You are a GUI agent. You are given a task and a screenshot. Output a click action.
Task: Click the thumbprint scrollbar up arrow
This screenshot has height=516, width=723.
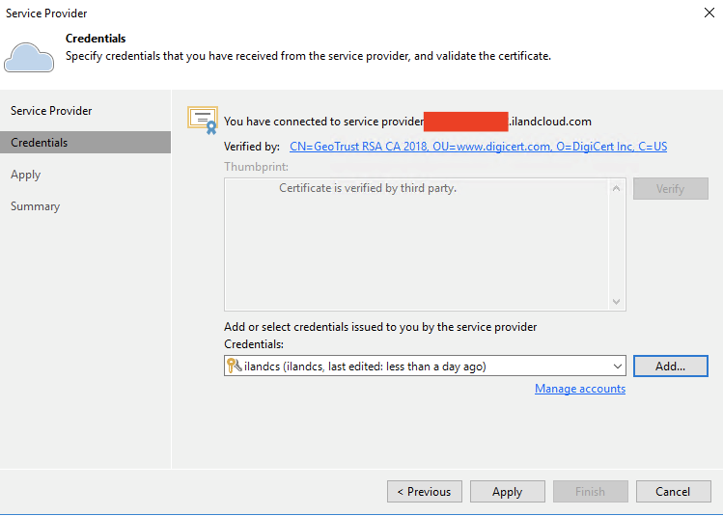pos(618,188)
